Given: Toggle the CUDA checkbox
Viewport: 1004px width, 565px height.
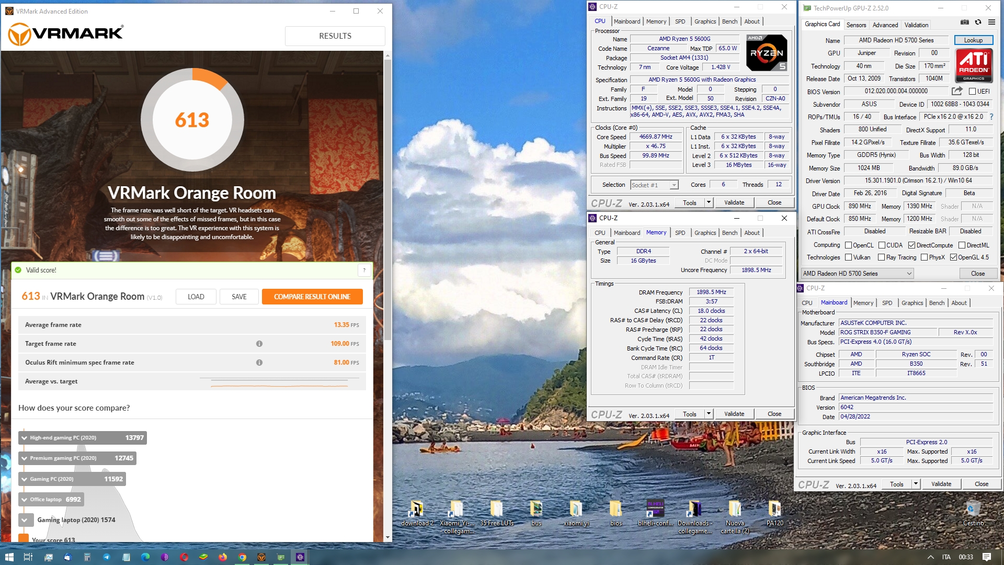Looking at the screenshot, I should click(882, 245).
